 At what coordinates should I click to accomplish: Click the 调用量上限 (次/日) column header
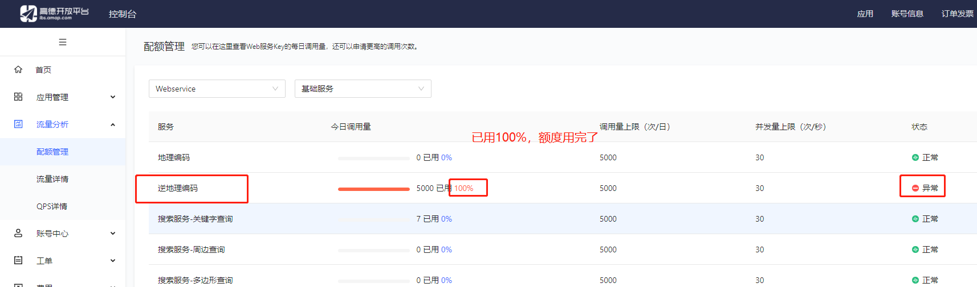[635, 127]
